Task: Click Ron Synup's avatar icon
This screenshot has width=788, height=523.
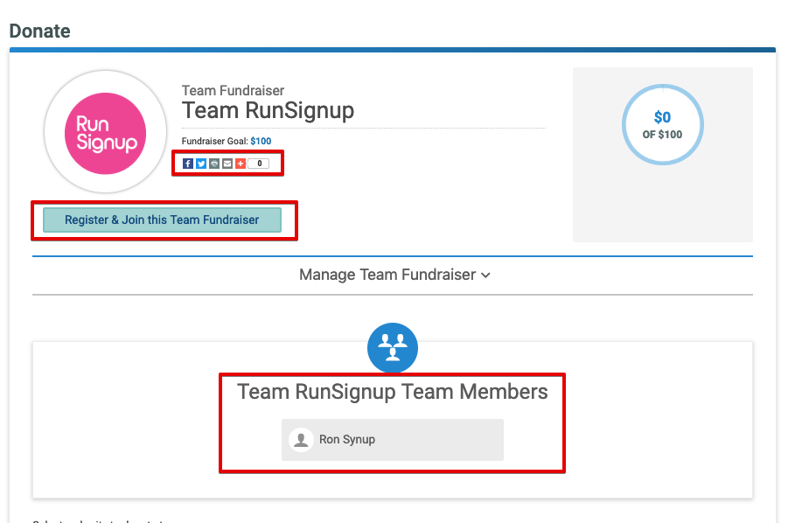Action: click(x=301, y=439)
